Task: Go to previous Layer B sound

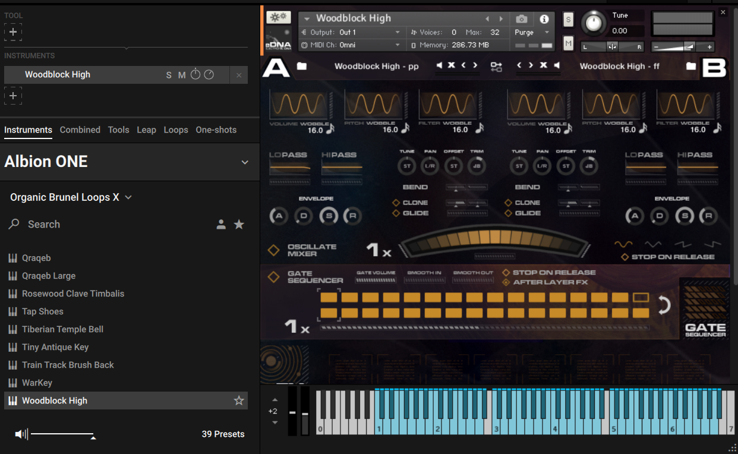Action: pyautogui.click(x=519, y=65)
